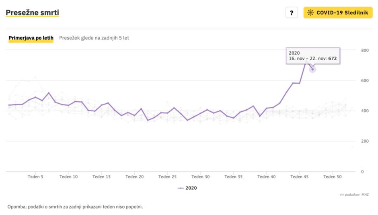
Task: Click highlighted data point for 16.–22. nov
Action: click(312, 69)
